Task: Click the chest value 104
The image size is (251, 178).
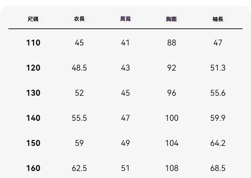Action: point(171,143)
